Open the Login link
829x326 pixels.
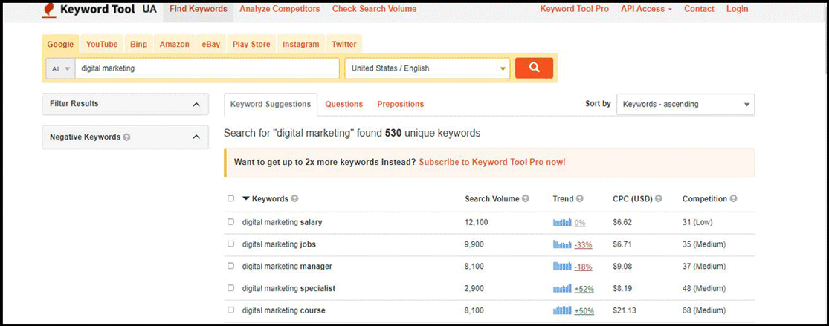[737, 9]
